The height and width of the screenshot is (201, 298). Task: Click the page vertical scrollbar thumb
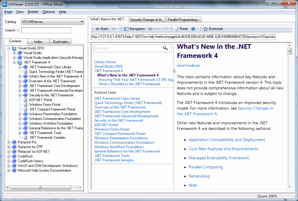tap(290, 51)
